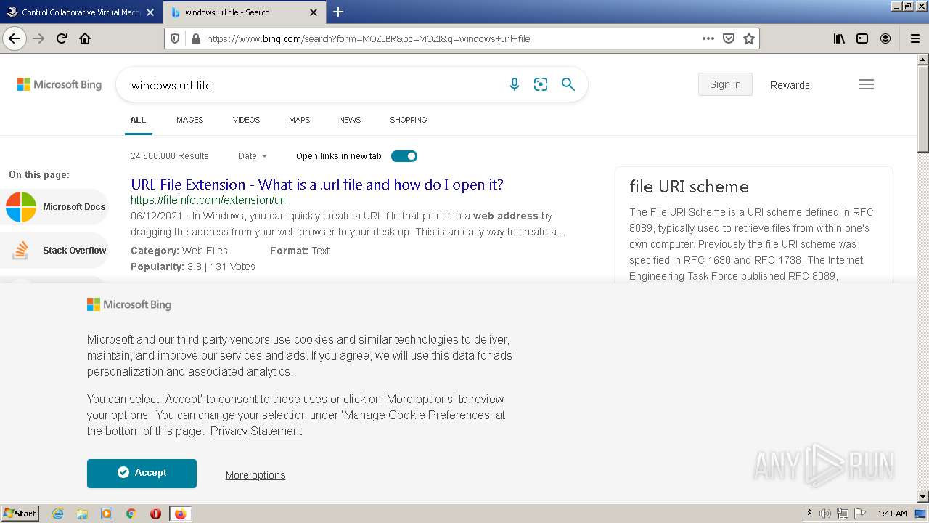Open the Windows Start menu
Image resolution: width=929 pixels, height=523 pixels.
(20, 514)
